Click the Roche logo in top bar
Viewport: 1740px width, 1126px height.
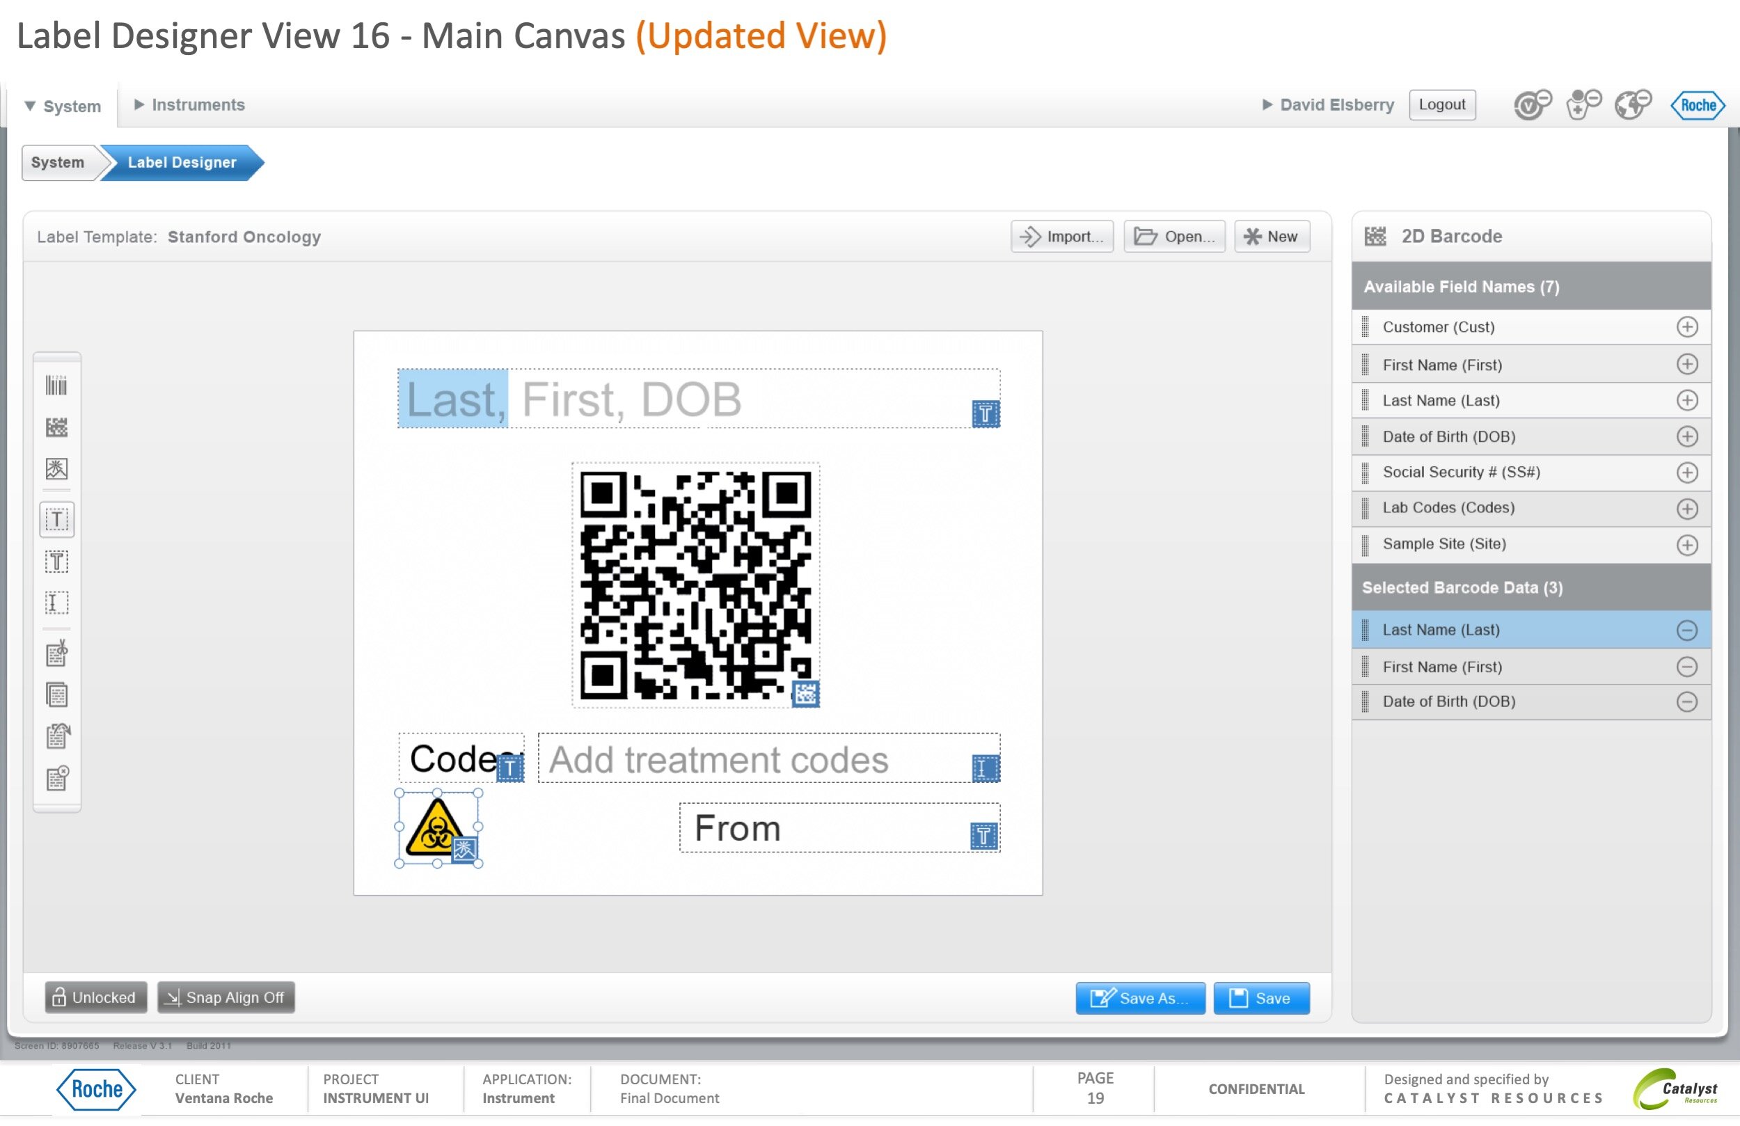(x=1698, y=105)
